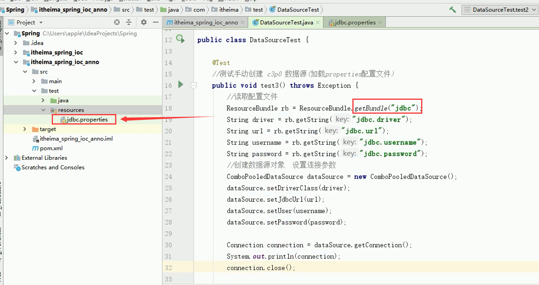Expand the target folder arrow
The width and height of the screenshot is (539, 285).
pyautogui.click(x=25, y=129)
